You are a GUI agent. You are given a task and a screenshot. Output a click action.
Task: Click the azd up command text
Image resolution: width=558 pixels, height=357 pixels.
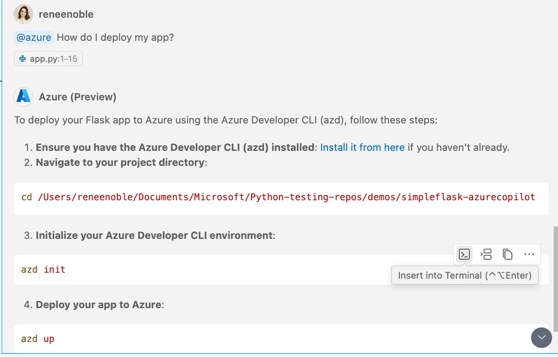[37, 339]
